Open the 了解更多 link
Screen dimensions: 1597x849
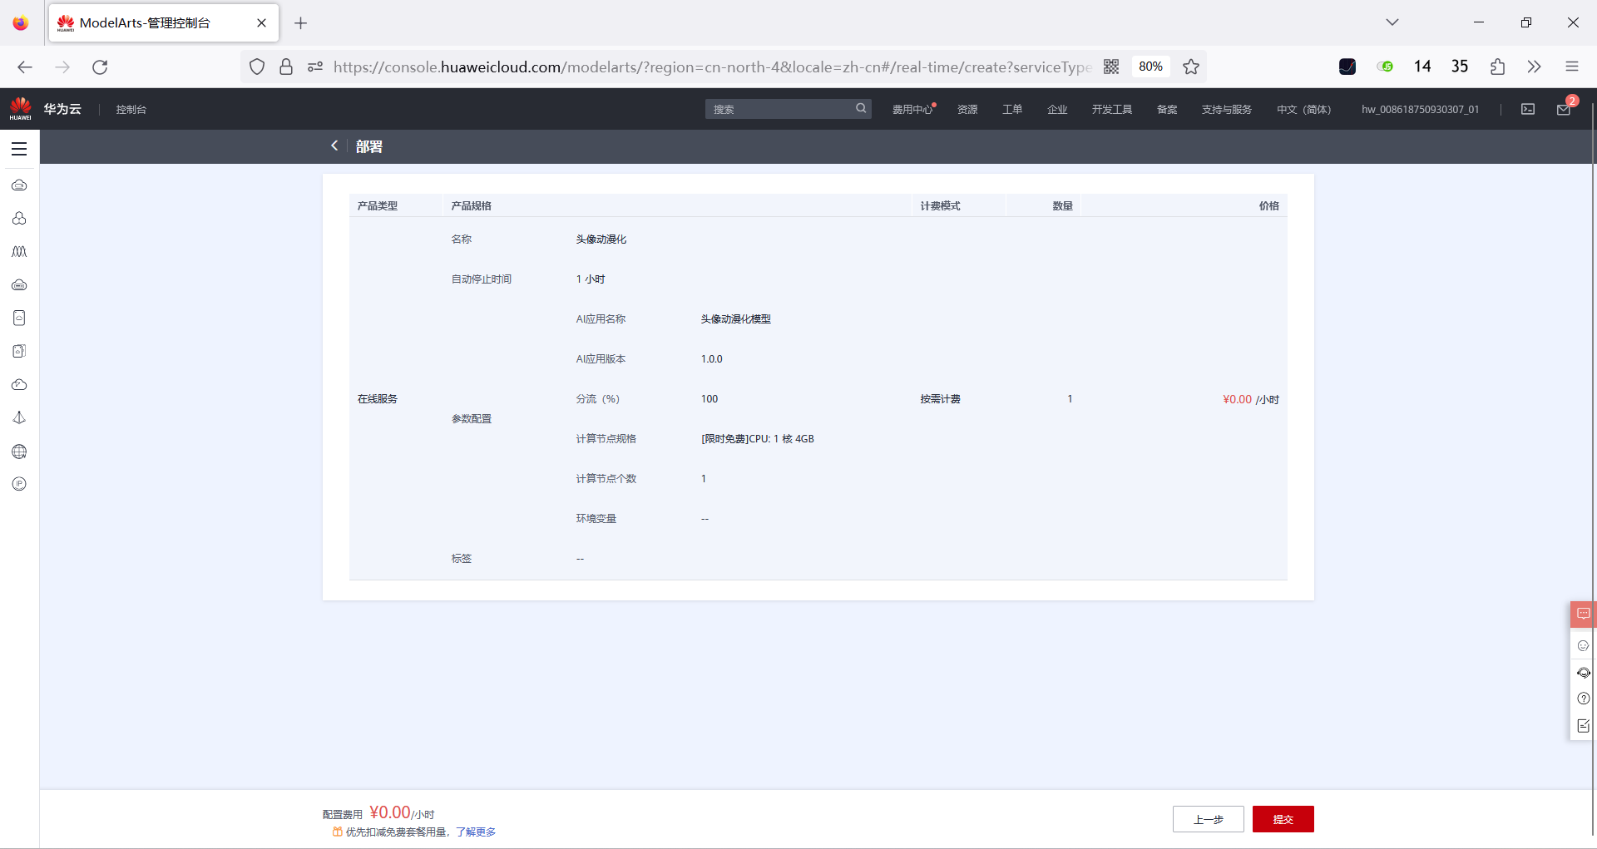coord(476,832)
